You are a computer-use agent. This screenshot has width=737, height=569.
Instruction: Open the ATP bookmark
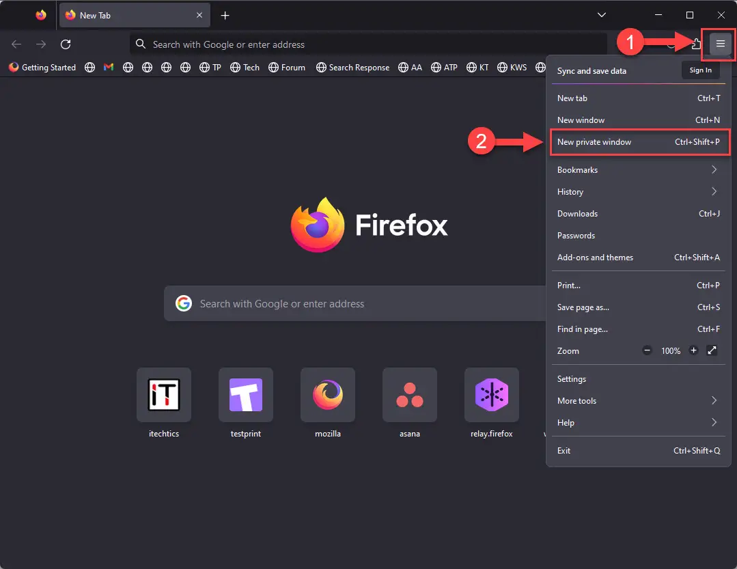pyautogui.click(x=444, y=67)
